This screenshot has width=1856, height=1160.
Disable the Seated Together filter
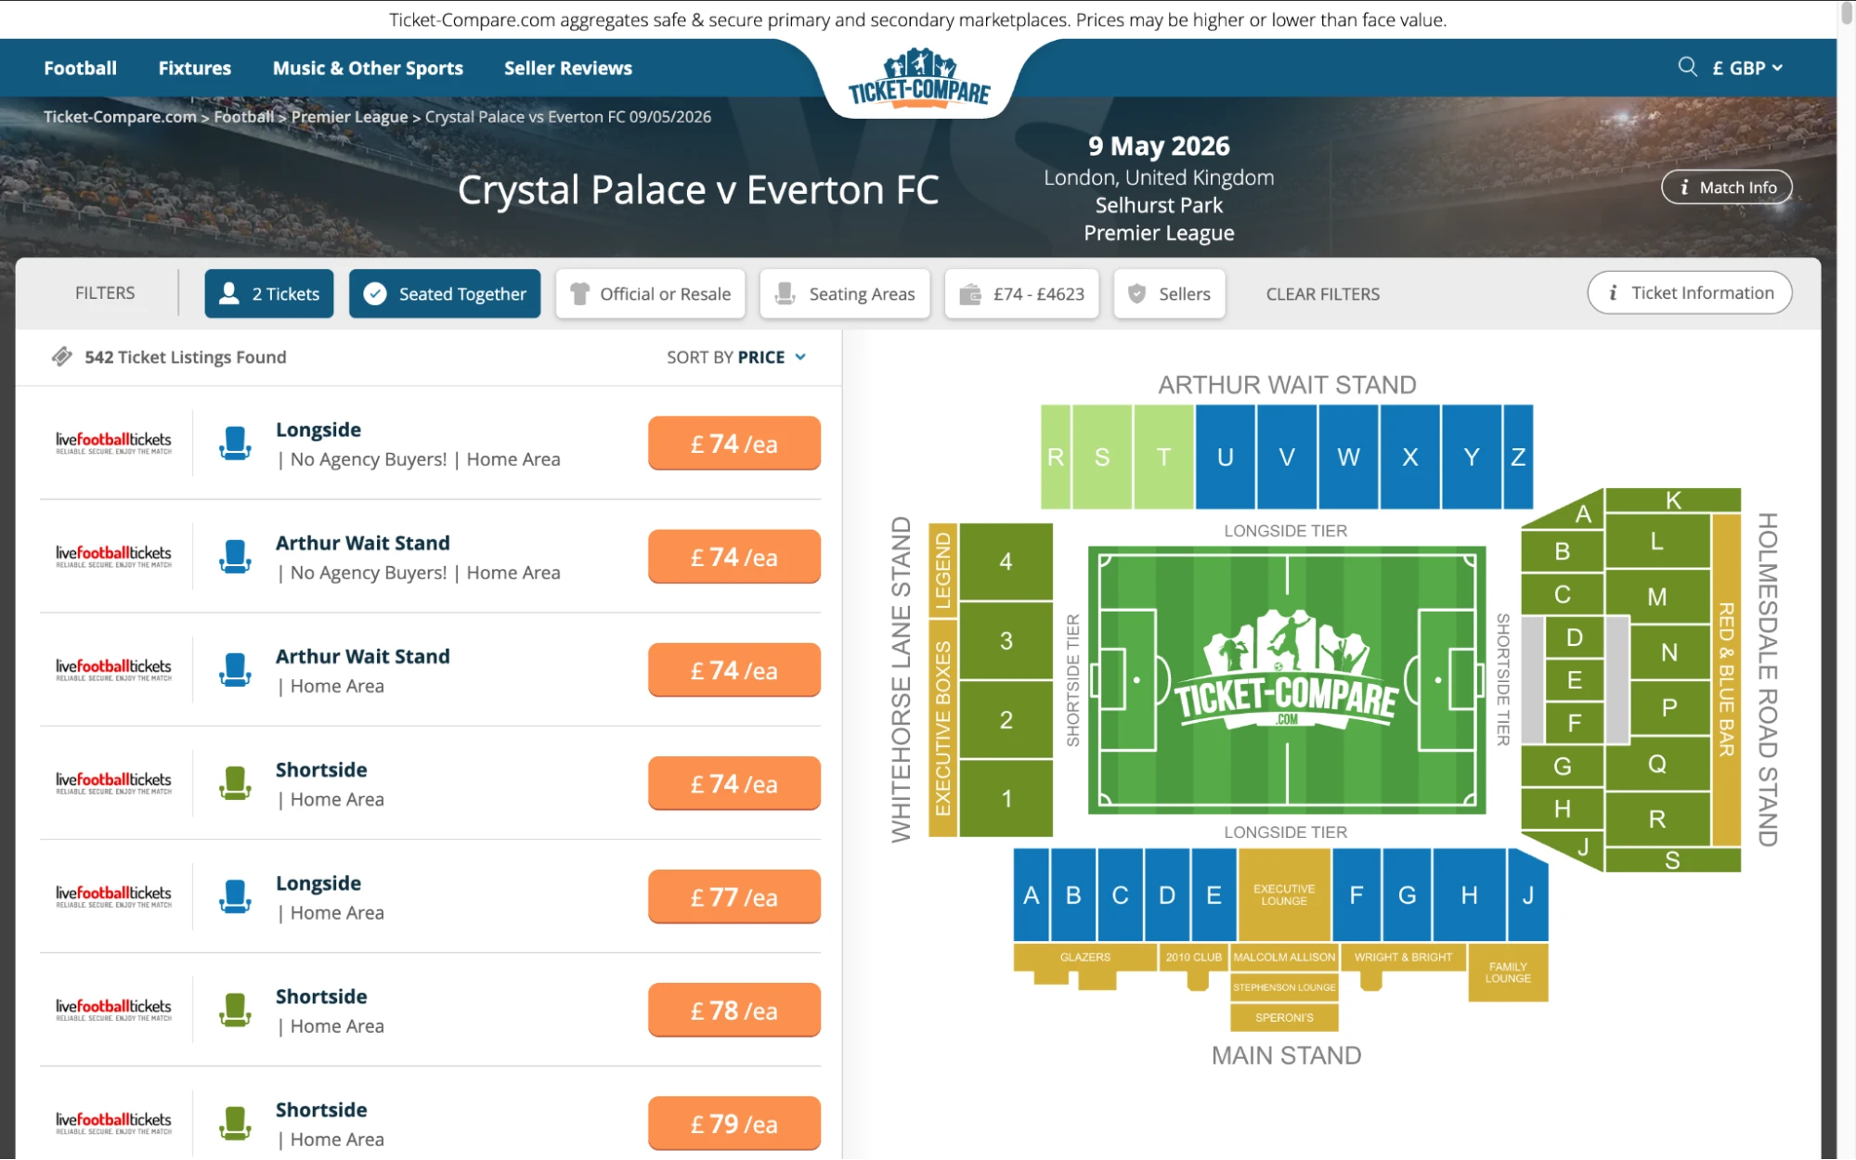(445, 293)
